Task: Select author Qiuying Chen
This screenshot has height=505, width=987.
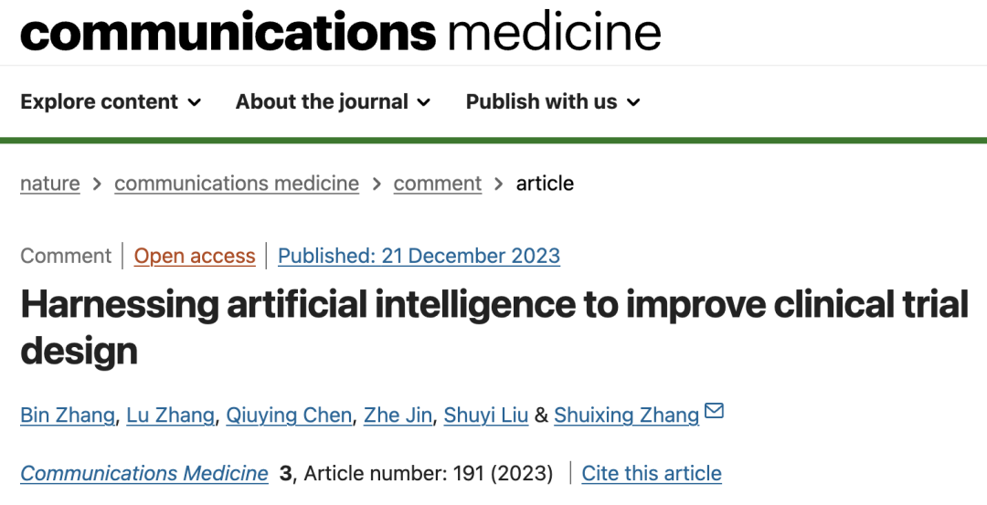Action: point(289,416)
